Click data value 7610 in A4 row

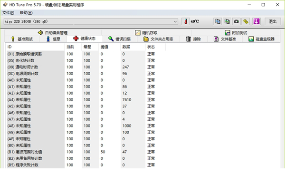(127, 100)
